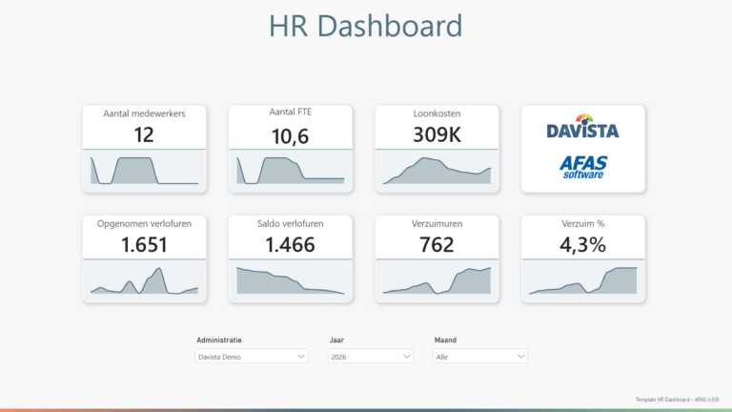Click the Davista logo
Viewport: 732px width, 412px height.
tap(583, 126)
